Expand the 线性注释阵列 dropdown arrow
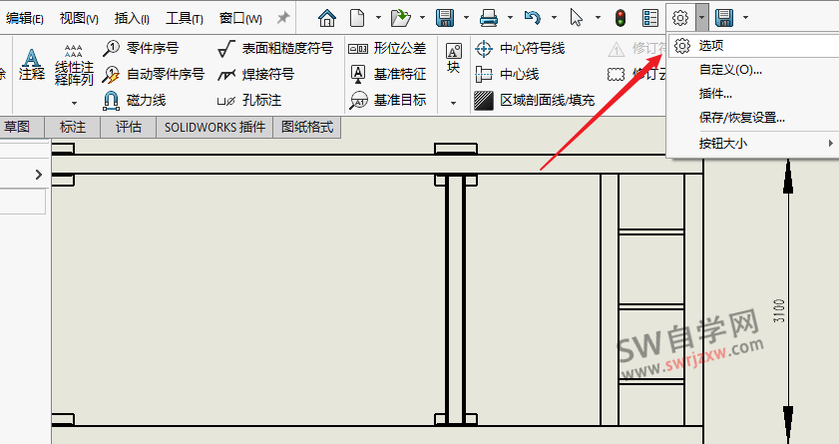 [x=74, y=103]
